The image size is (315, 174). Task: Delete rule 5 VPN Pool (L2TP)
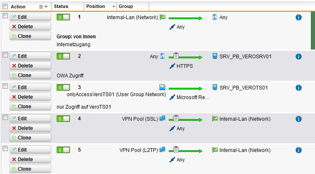(x=30, y=159)
